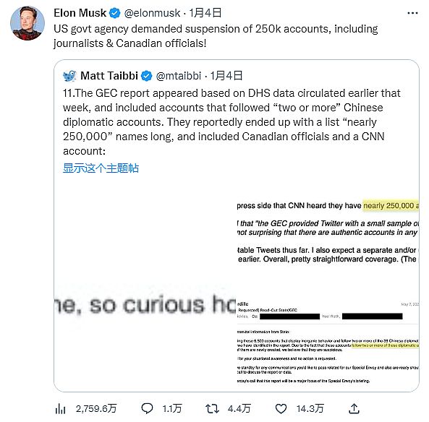
Task: Click the view analytics bar chart icon
Action: (61, 409)
